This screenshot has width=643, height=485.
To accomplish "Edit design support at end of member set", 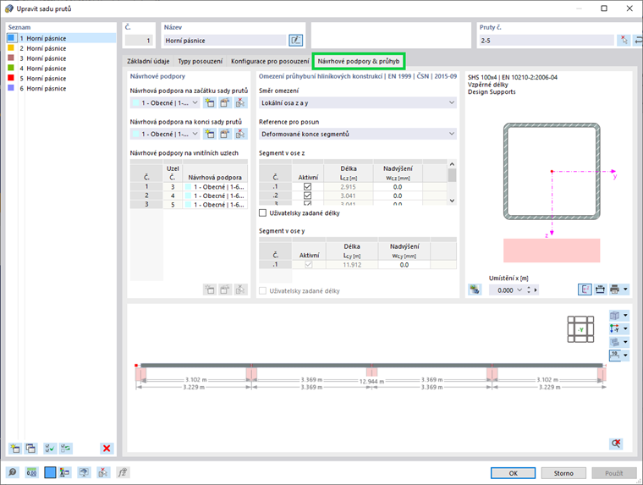I will pos(225,134).
